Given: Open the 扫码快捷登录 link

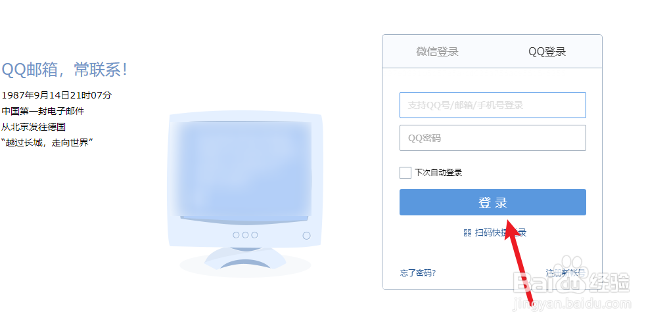Looking at the screenshot, I should pyautogui.click(x=501, y=232).
